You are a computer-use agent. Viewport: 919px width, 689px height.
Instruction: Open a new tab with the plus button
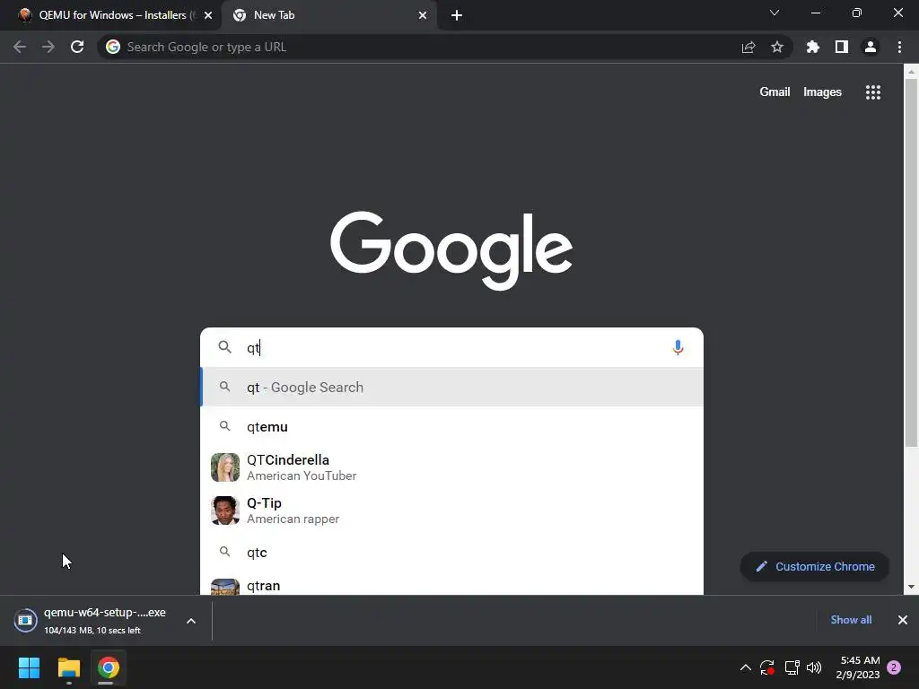pyautogui.click(x=457, y=15)
